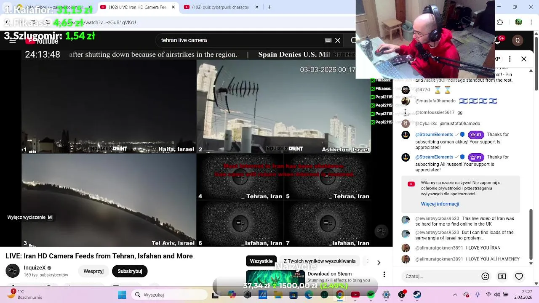Open YouTube account avatar Q
Screen dimensions: 539x303
pyautogui.click(x=518, y=40)
